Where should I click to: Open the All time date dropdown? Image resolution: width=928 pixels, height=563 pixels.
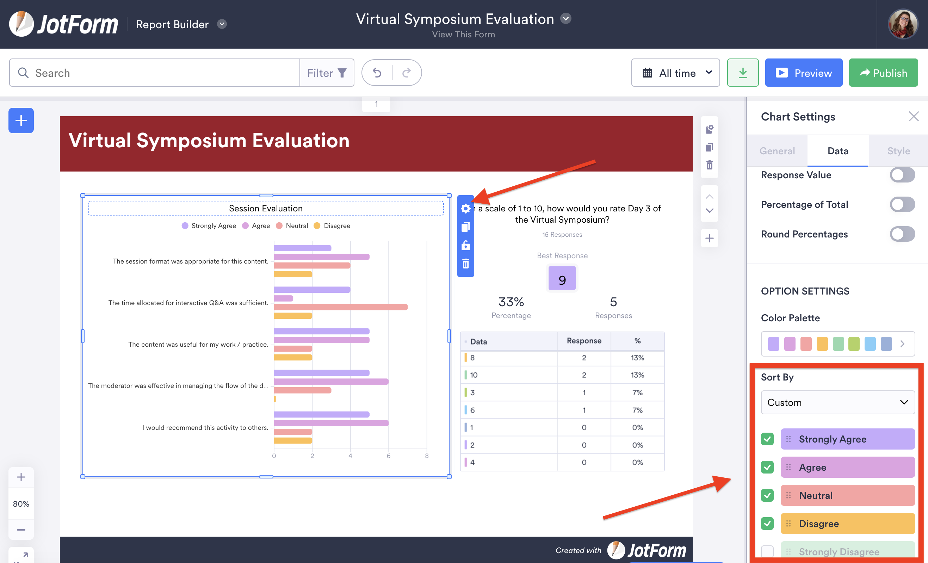coord(675,73)
